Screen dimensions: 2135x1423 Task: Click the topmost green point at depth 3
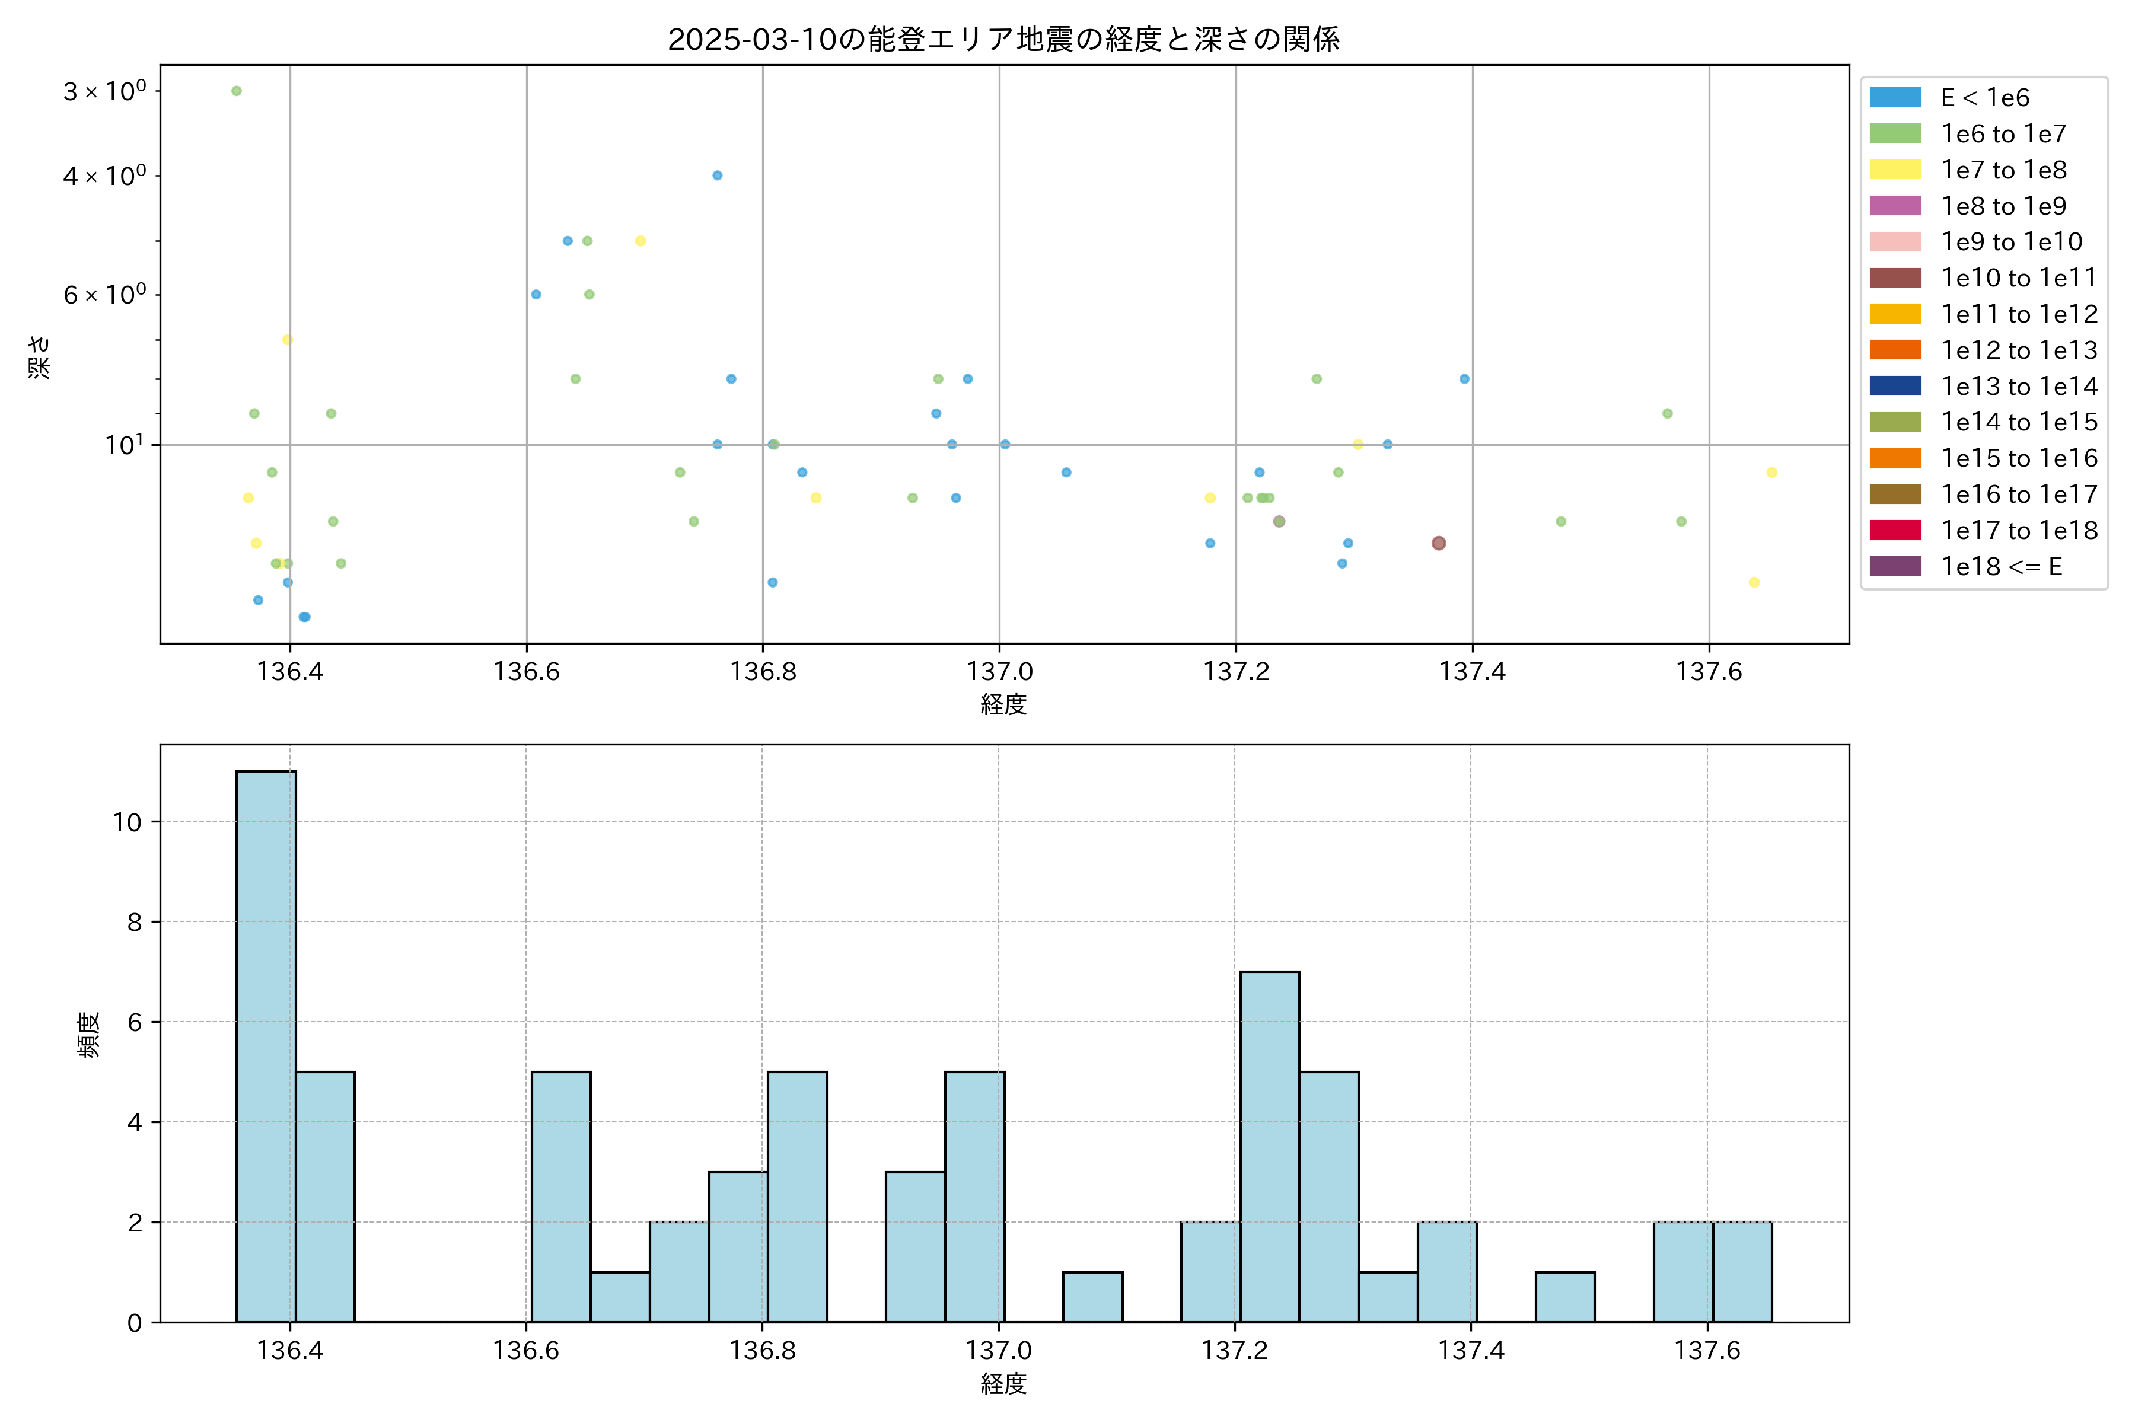pos(237,91)
